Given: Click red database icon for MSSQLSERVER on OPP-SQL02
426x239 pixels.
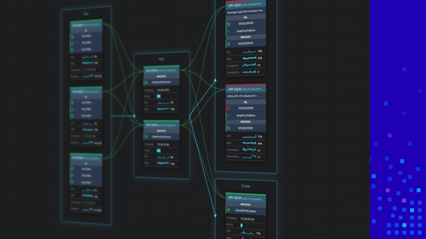Looking at the screenshot, I should 228,108.
